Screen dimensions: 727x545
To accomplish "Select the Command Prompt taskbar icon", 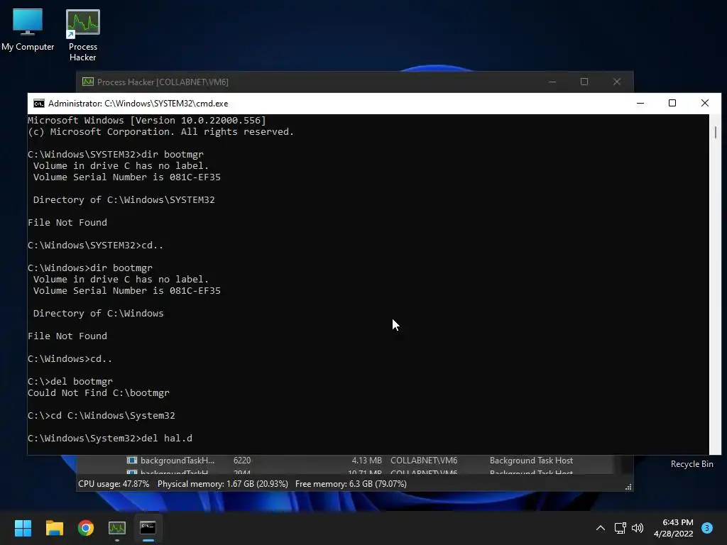I will (x=148, y=528).
